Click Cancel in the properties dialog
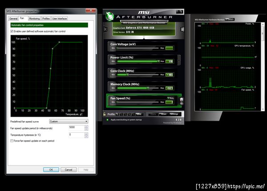This screenshot has width=267, height=191. point(69,170)
